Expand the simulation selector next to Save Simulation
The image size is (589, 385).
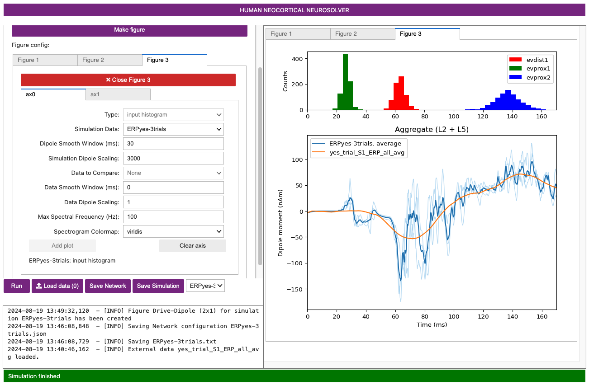[x=205, y=286]
